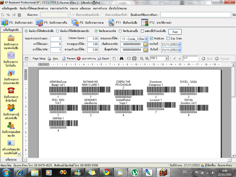
Task: Select the print barcode for books radio button
Action: point(26,31)
